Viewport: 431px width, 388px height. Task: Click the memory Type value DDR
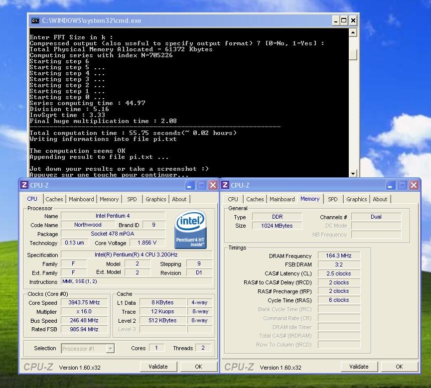(x=277, y=217)
